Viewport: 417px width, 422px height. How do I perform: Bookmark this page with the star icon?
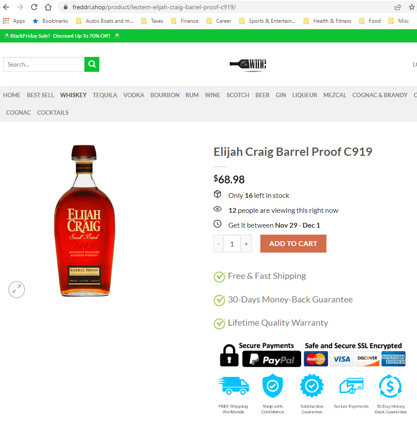coord(411,7)
